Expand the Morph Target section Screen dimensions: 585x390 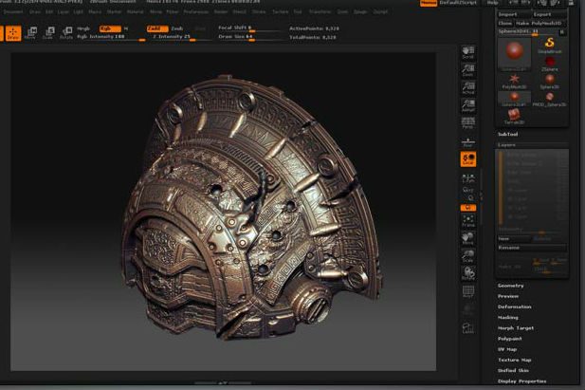(516, 328)
